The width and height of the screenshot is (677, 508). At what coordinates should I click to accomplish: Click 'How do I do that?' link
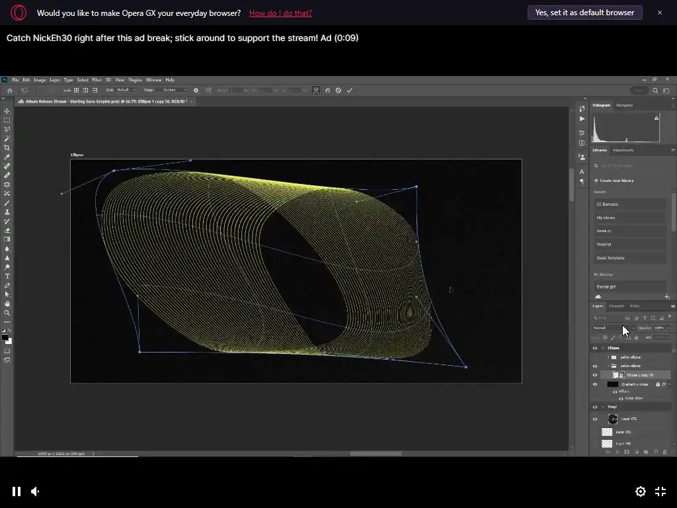click(x=280, y=13)
